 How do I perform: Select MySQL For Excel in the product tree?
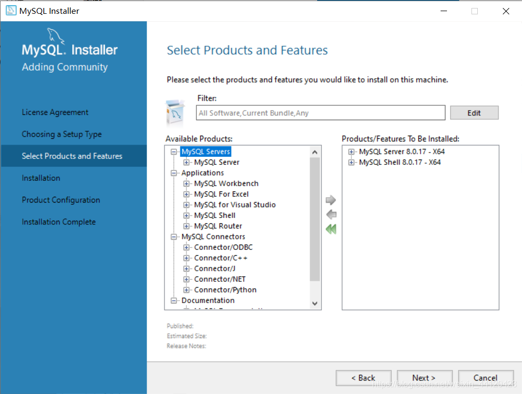(x=221, y=194)
